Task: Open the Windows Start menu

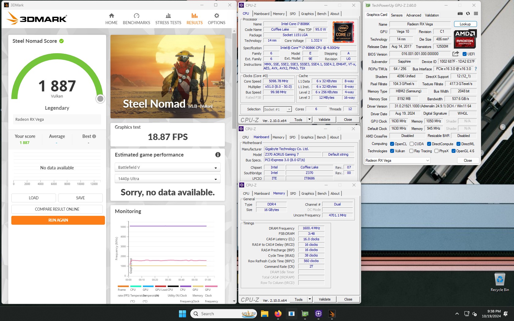Action: [x=182, y=314]
